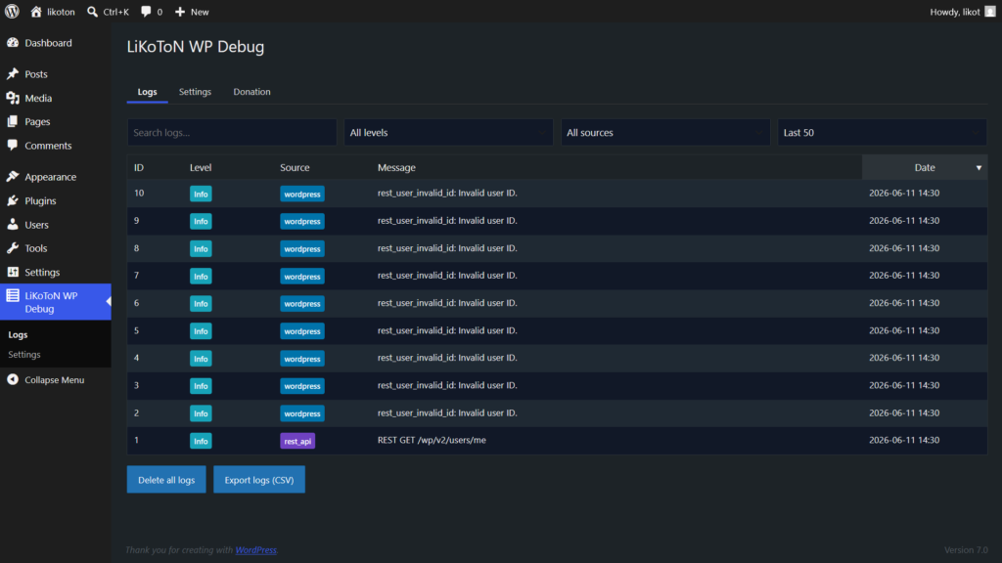The width and height of the screenshot is (1002, 563).
Task: Click the Version 7.0 footer text
Action: tap(966, 549)
